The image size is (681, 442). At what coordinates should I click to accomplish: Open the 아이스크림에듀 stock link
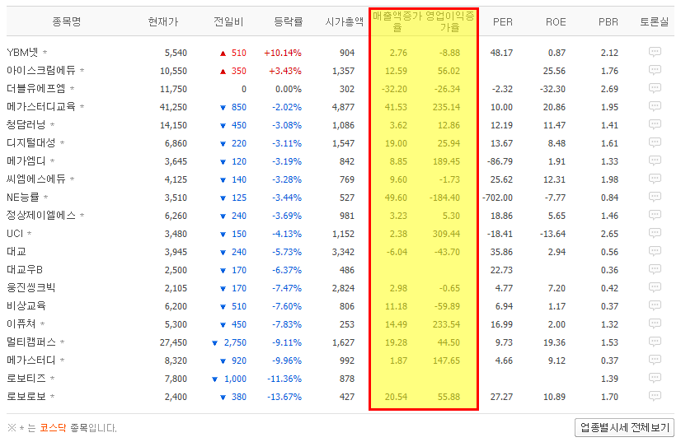(41, 70)
